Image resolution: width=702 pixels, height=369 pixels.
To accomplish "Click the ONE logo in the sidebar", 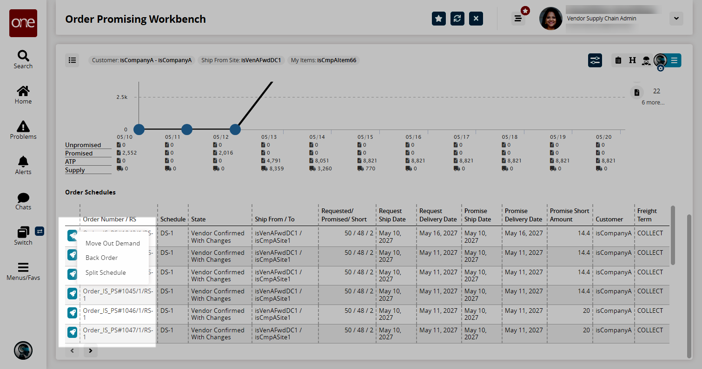I will 23,23.
